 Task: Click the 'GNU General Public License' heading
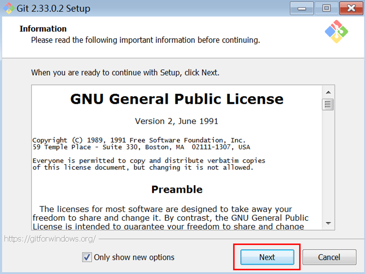click(177, 99)
